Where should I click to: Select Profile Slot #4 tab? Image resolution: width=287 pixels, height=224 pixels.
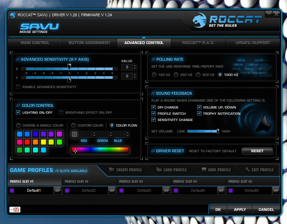pyautogui.click(x=198, y=181)
